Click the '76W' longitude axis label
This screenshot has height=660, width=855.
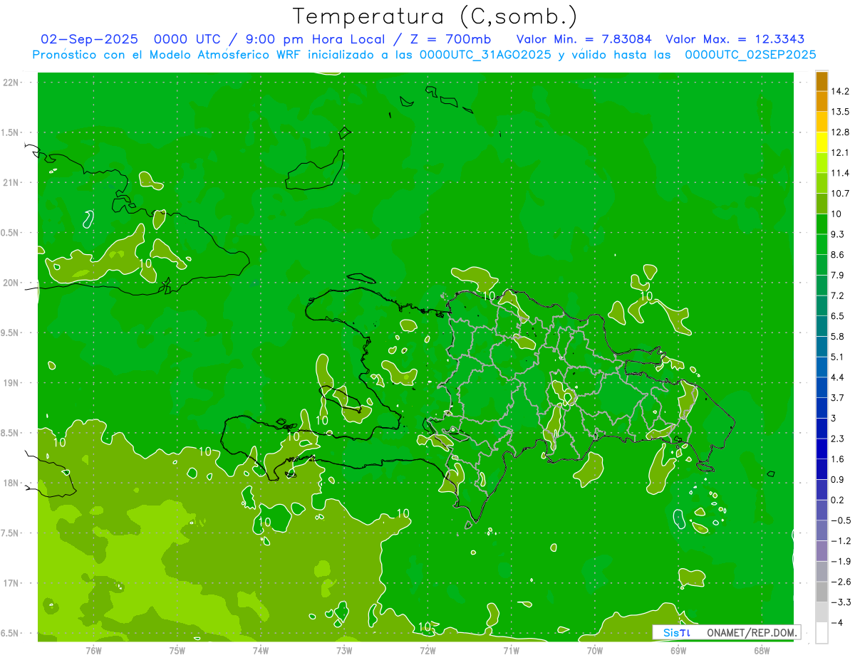(93, 650)
